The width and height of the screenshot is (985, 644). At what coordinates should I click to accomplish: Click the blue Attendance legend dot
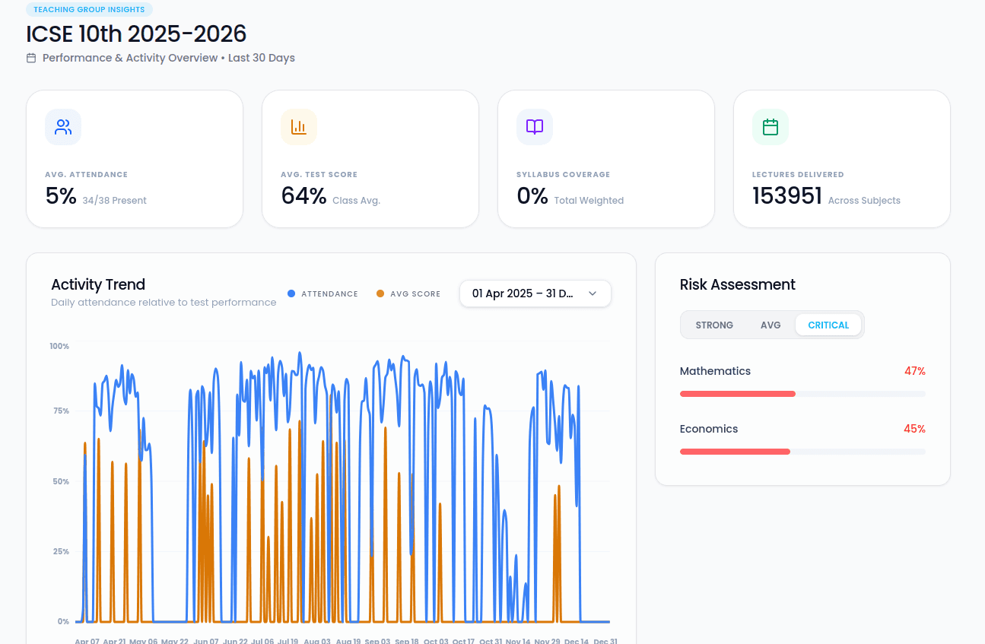[291, 293]
